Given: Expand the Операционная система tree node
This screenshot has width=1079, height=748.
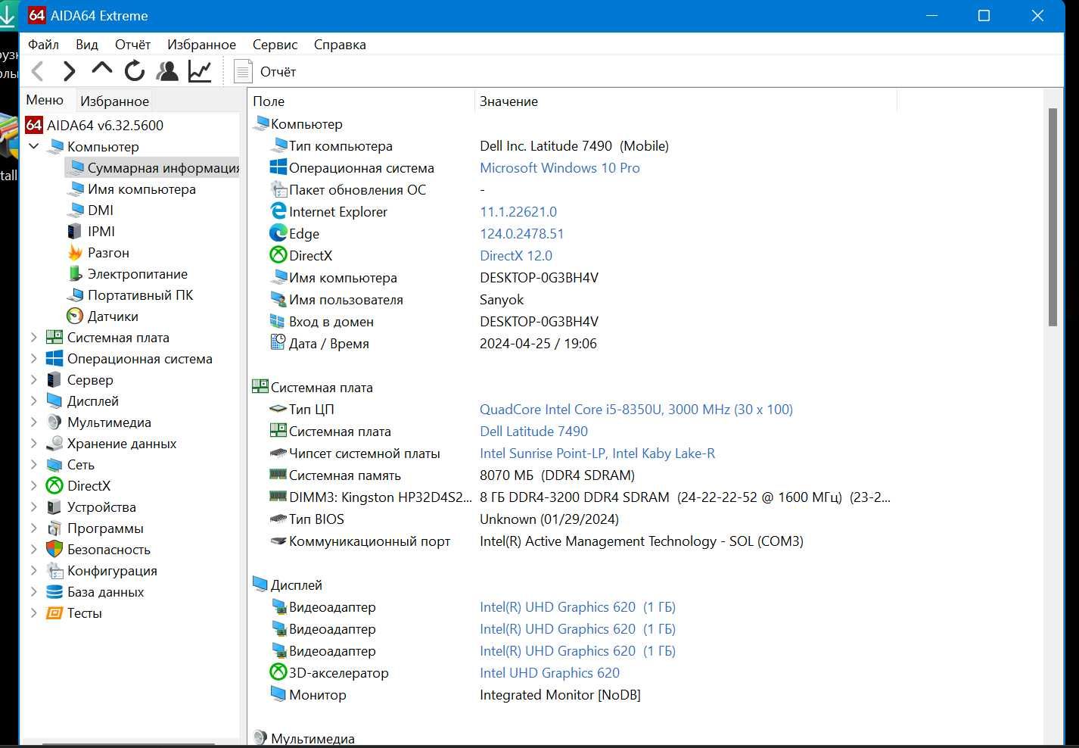Looking at the screenshot, I should tap(33, 358).
